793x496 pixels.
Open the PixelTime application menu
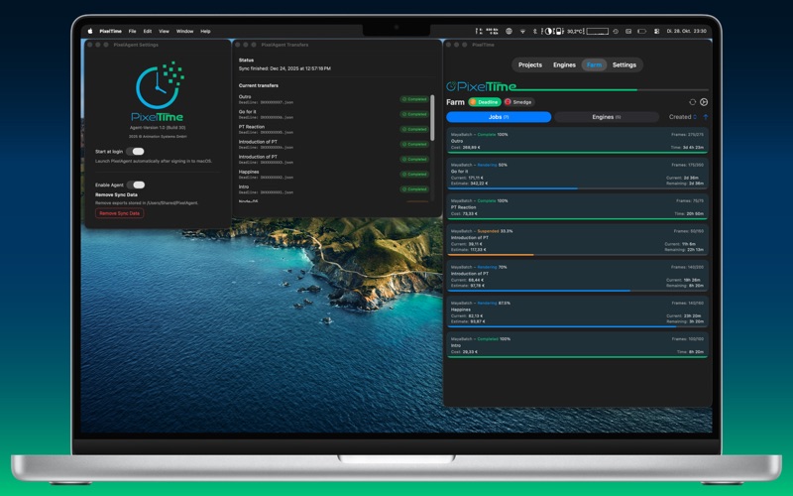(110, 32)
